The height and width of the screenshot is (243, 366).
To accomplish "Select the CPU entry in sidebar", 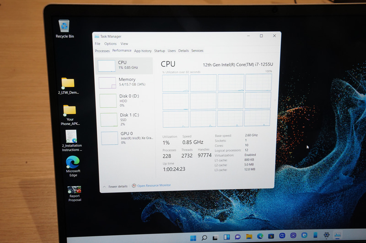I will (124, 66).
